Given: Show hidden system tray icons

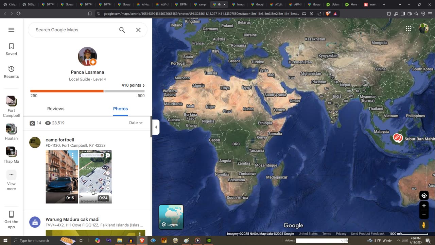Looking at the screenshot, I should pos(398,241).
